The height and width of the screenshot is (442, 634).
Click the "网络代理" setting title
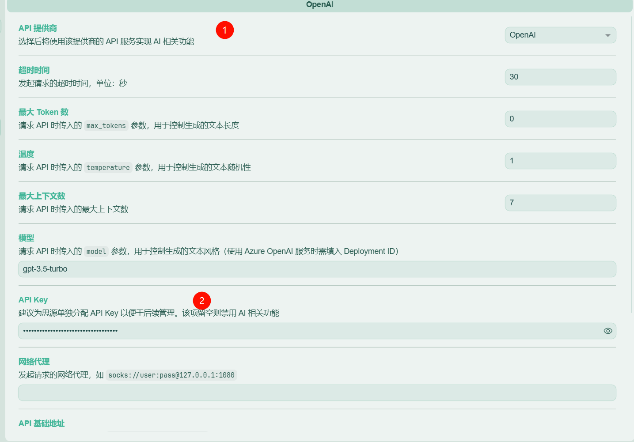point(34,362)
